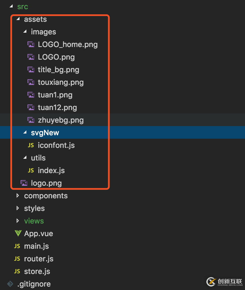Image resolution: width=245 pixels, height=290 pixels.
Task: Expand the components folder
Action: pos(18,195)
